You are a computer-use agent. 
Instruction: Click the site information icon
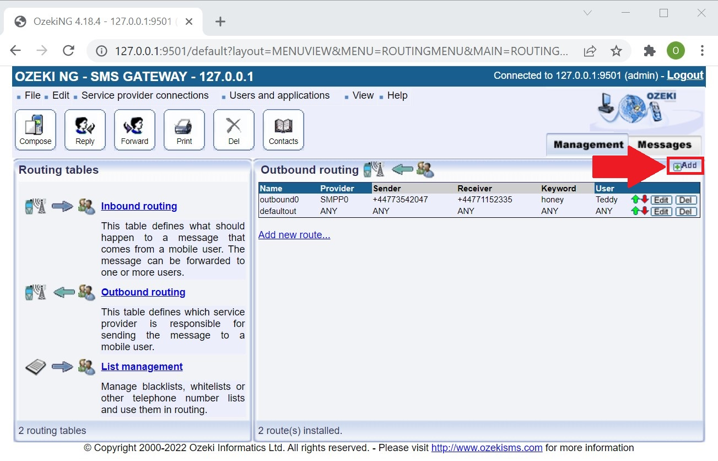101,51
